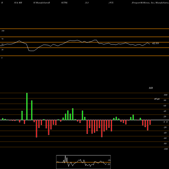Image resolution: width=169 pixels, height=169 pixels.
Task: Click the -60 label on MR axis
Action: coord(165,138)
